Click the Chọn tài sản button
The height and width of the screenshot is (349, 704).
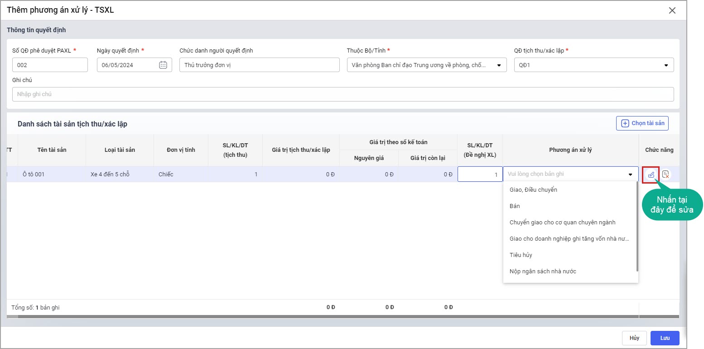[x=642, y=123]
